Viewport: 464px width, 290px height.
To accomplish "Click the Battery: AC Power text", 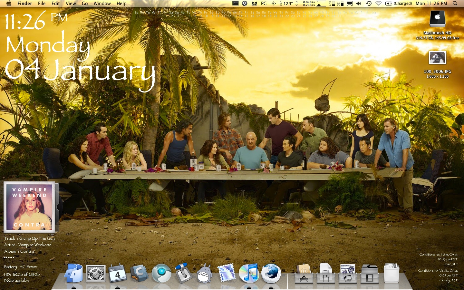I will point(21,267).
